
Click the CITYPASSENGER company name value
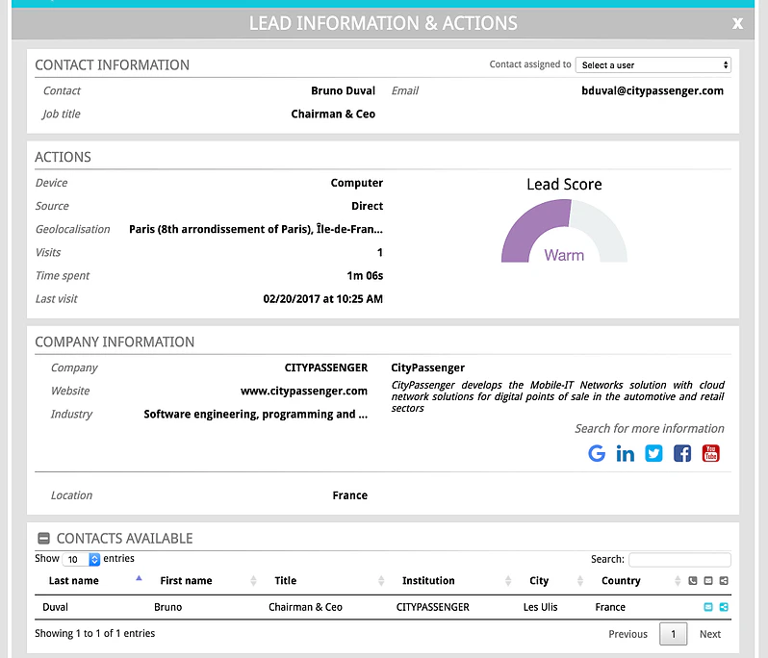click(325, 367)
